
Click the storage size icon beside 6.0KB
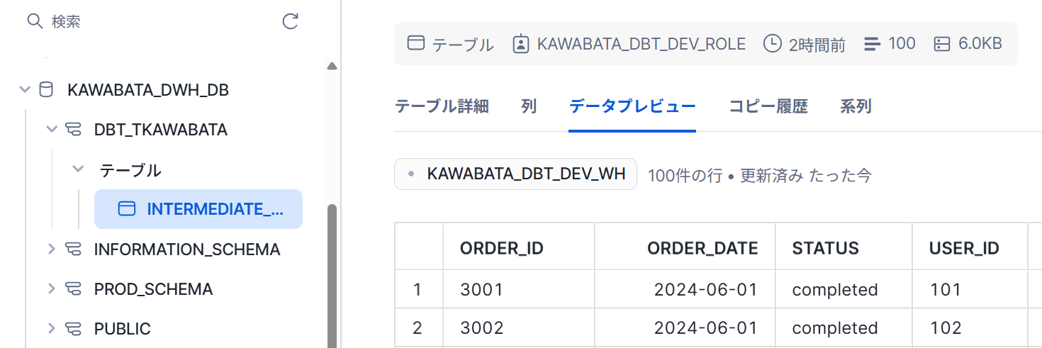point(942,44)
